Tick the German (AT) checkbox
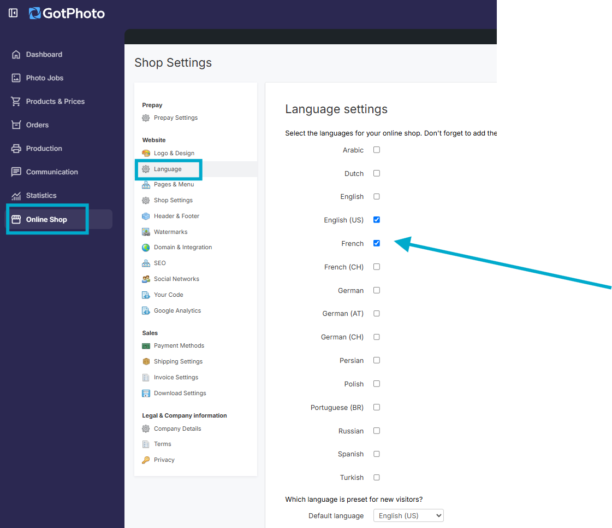Image resolution: width=612 pixels, height=528 pixels. tap(377, 313)
